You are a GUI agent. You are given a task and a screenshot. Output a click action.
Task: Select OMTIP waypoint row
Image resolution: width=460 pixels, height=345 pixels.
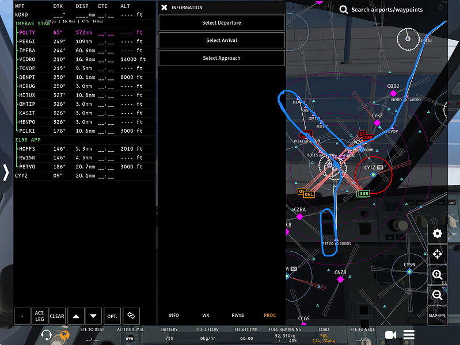click(x=84, y=104)
